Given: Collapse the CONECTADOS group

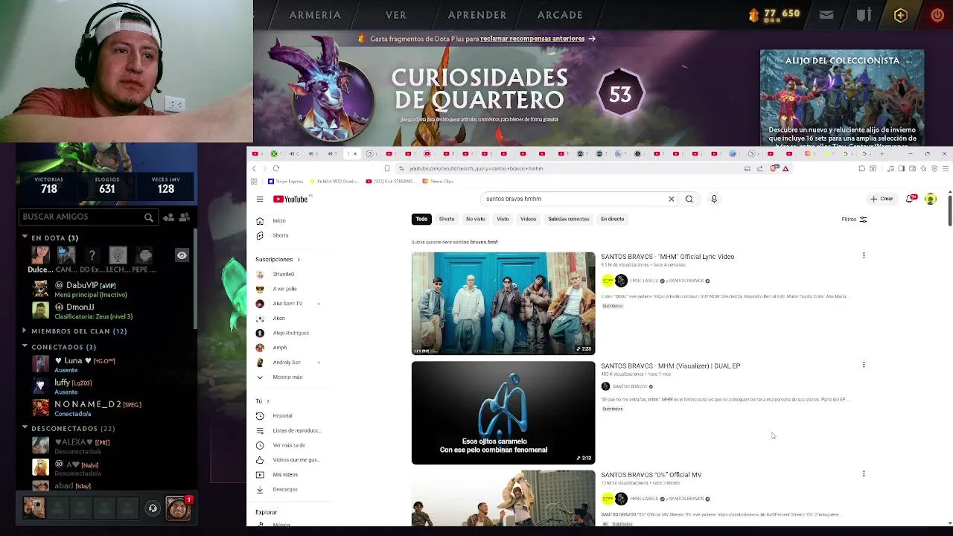Looking at the screenshot, I should point(25,346).
